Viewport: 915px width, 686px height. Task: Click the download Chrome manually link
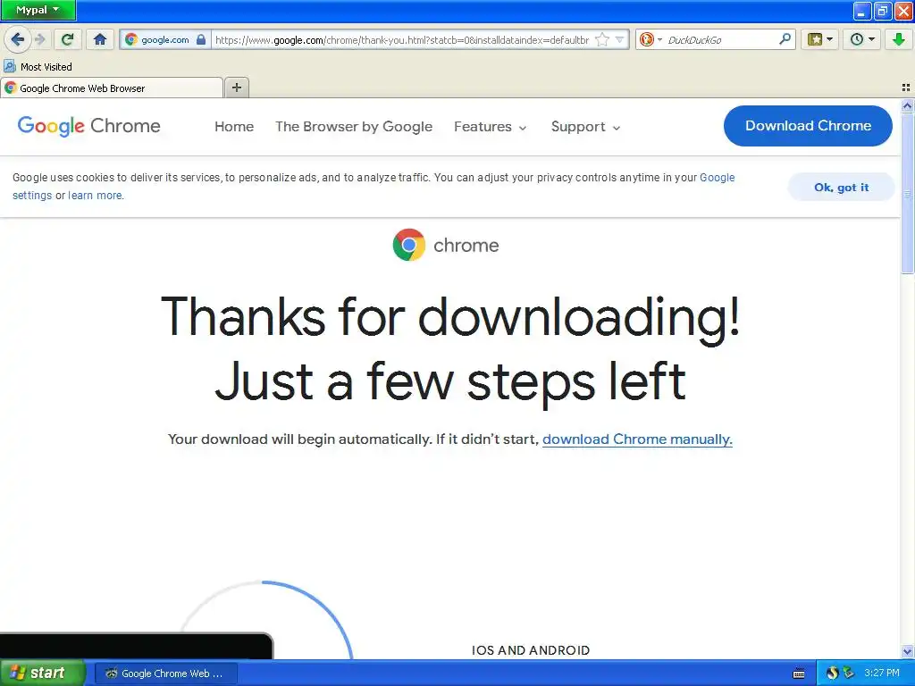637,439
